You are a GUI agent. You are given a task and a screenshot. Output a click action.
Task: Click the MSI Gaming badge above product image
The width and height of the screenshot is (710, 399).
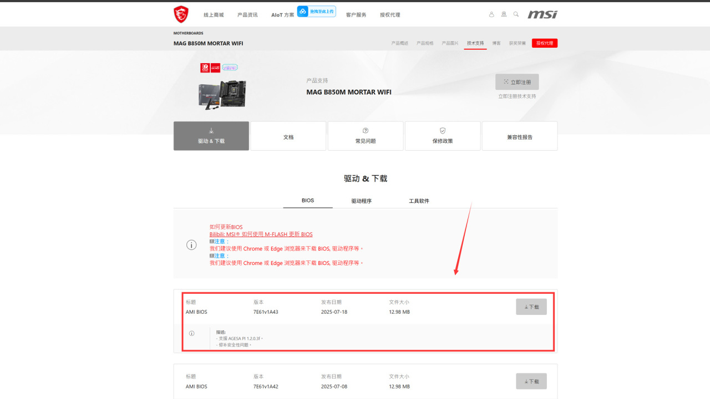click(215, 68)
